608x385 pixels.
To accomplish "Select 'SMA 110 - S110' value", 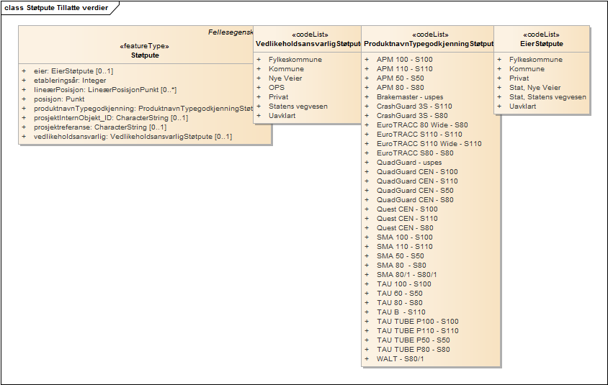I will pos(404,246).
